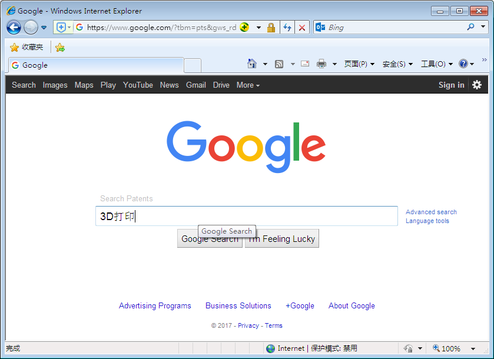Screen dimensions: 494x359
Task: Open the 安全(S) menu
Action: (x=397, y=64)
